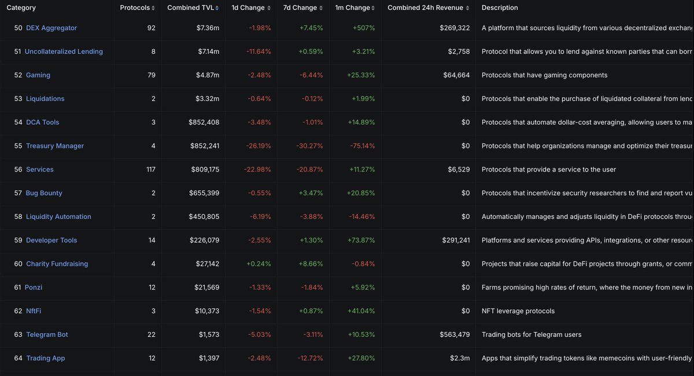Select the +507% 1m change cell

[363, 28]
